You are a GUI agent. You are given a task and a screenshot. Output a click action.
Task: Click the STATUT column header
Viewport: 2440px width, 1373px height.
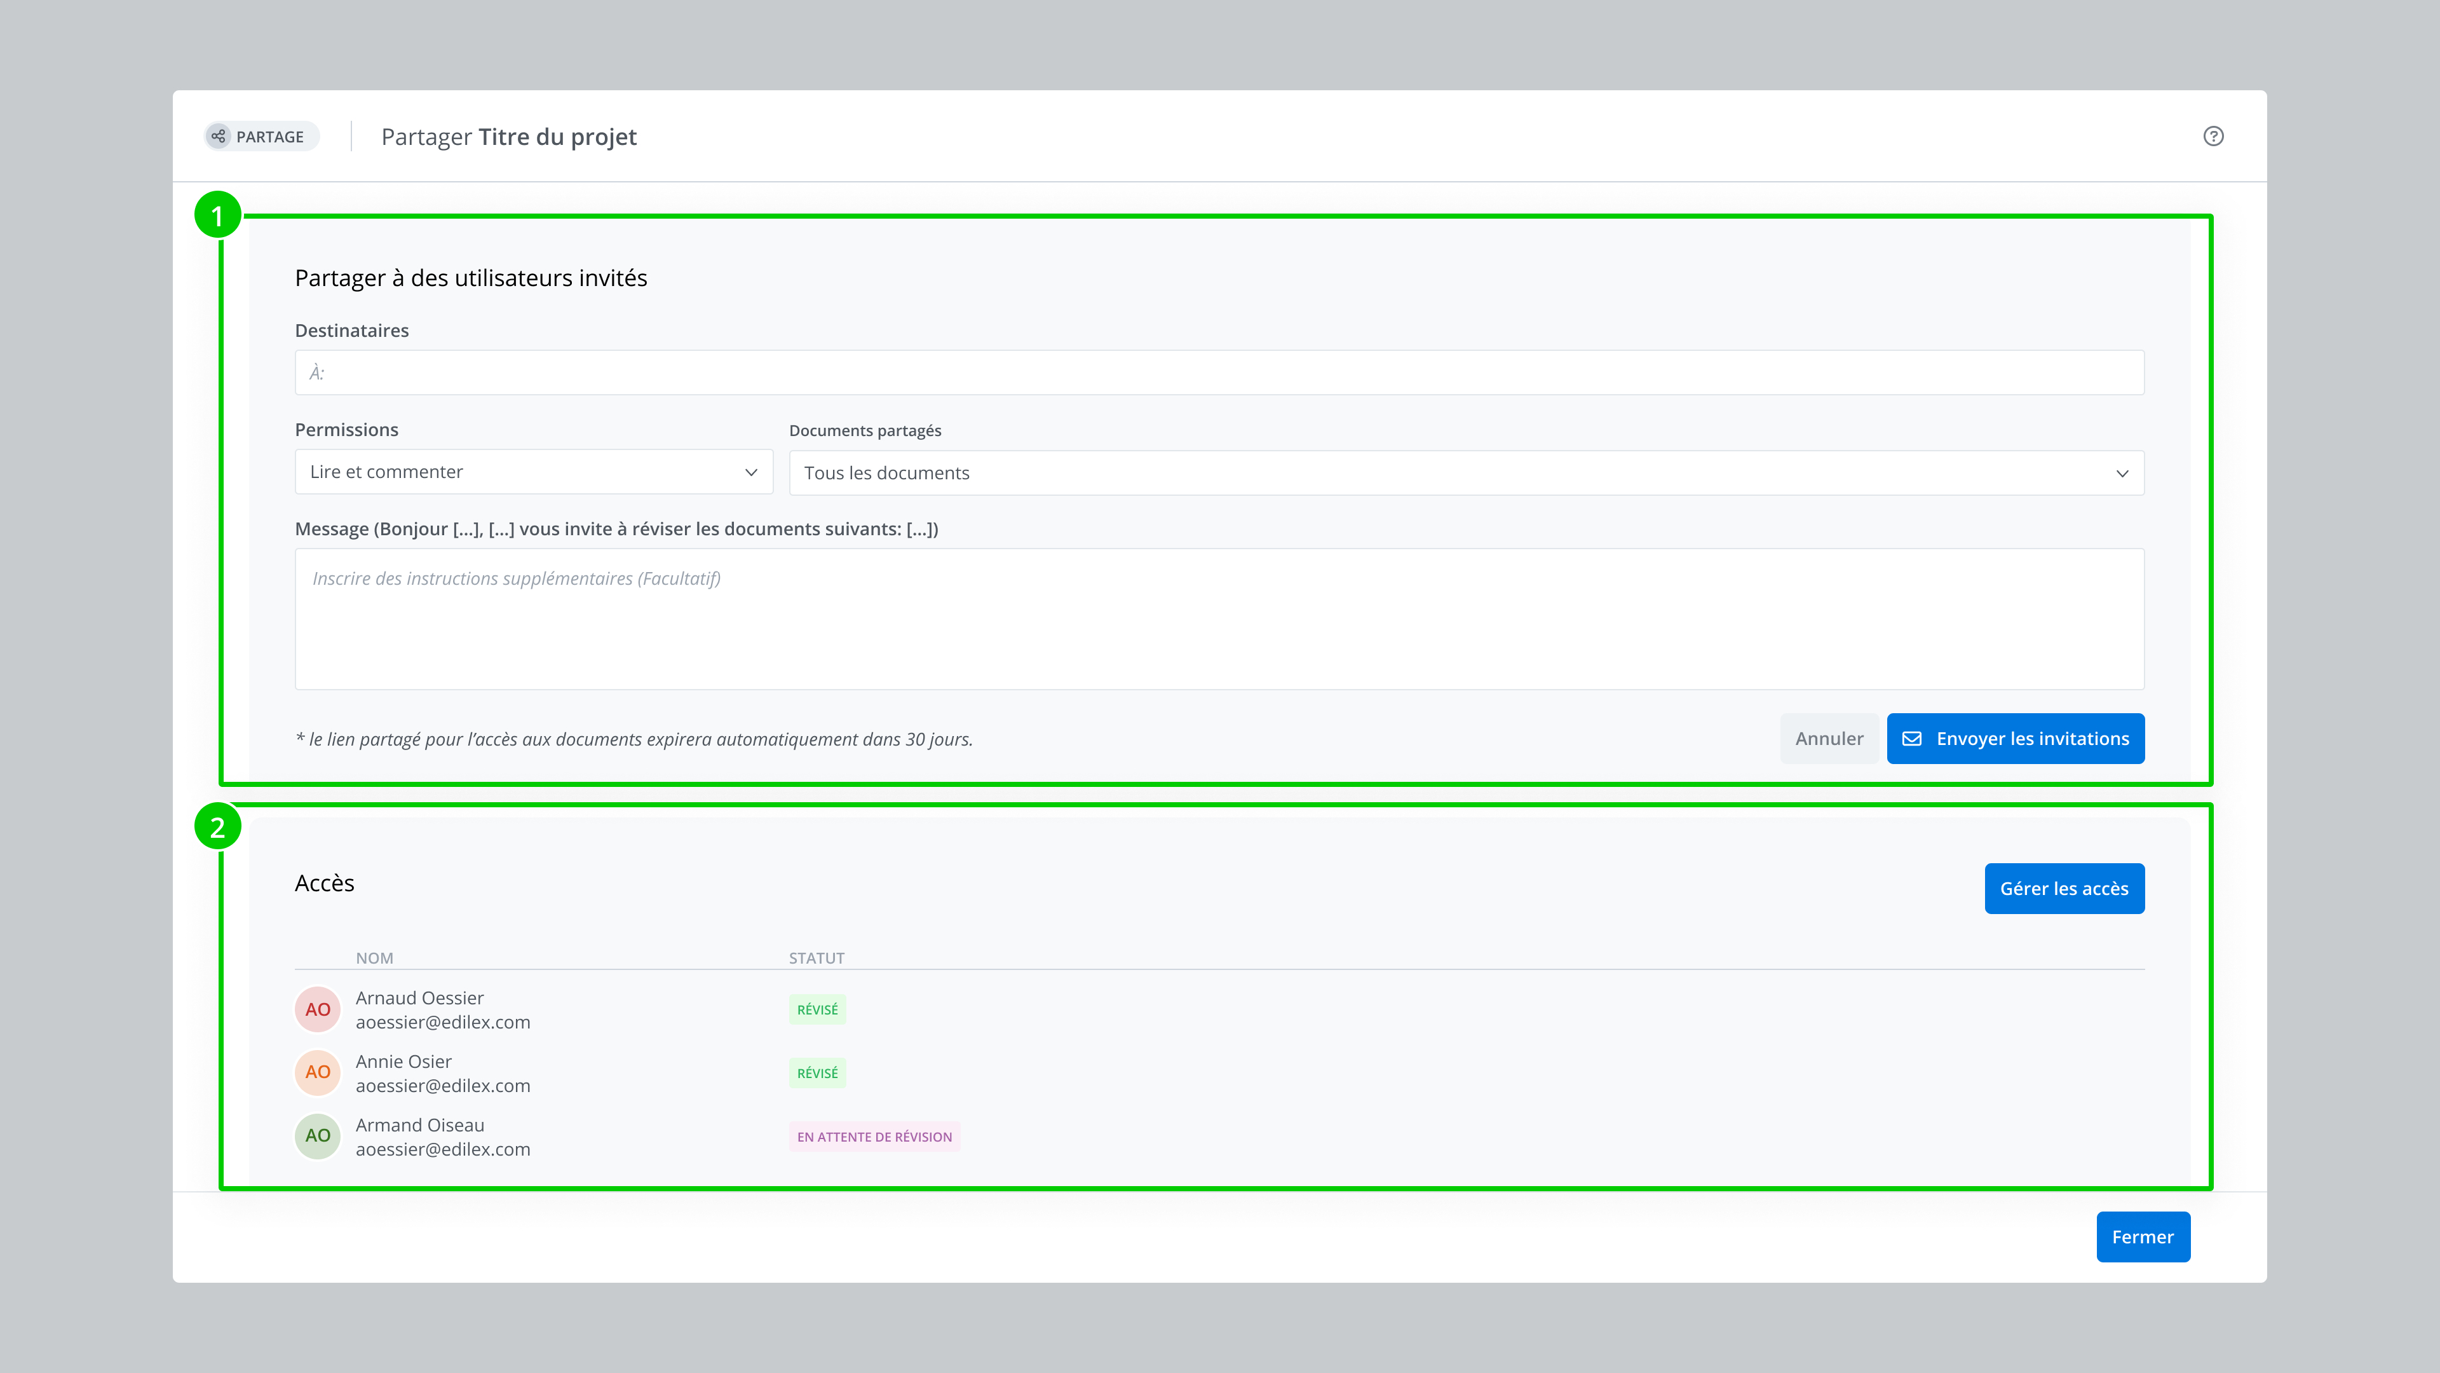(x=815, y=958)
